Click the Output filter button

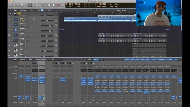(x=154, y=59)
